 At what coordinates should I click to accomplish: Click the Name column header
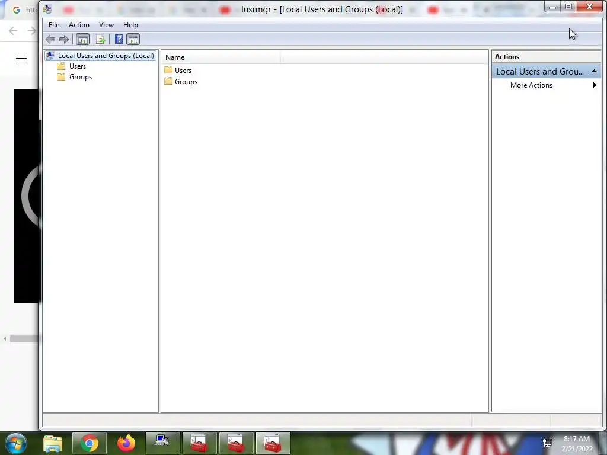point(221,57)
